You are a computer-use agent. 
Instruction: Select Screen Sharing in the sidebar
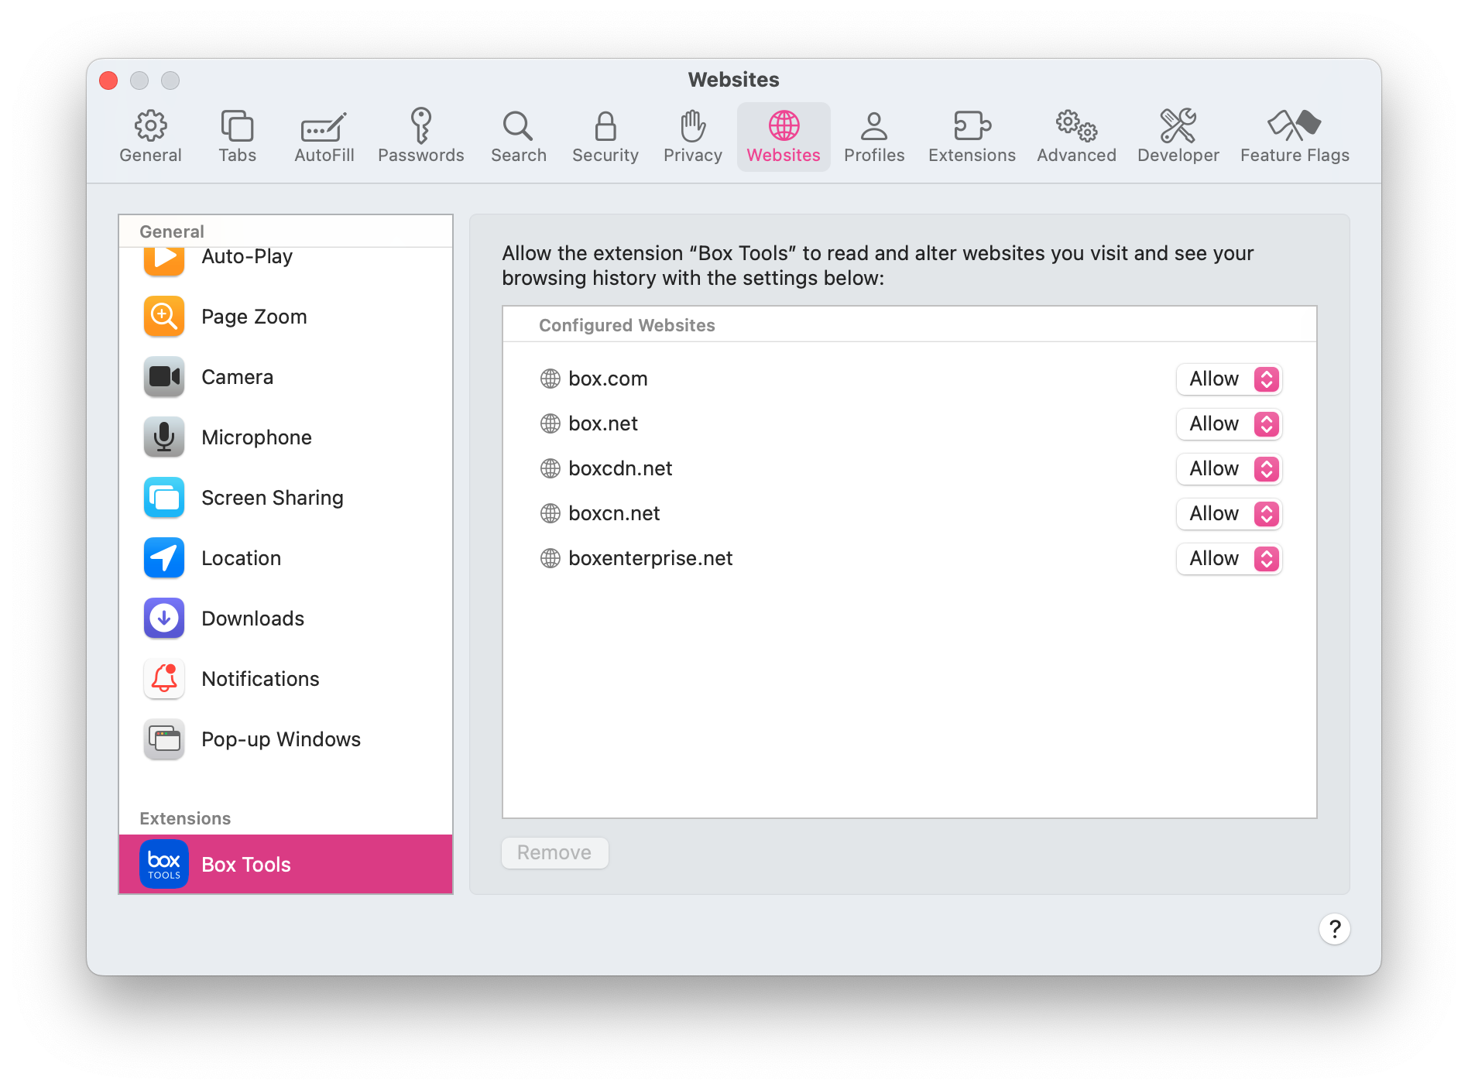[272, 498]
